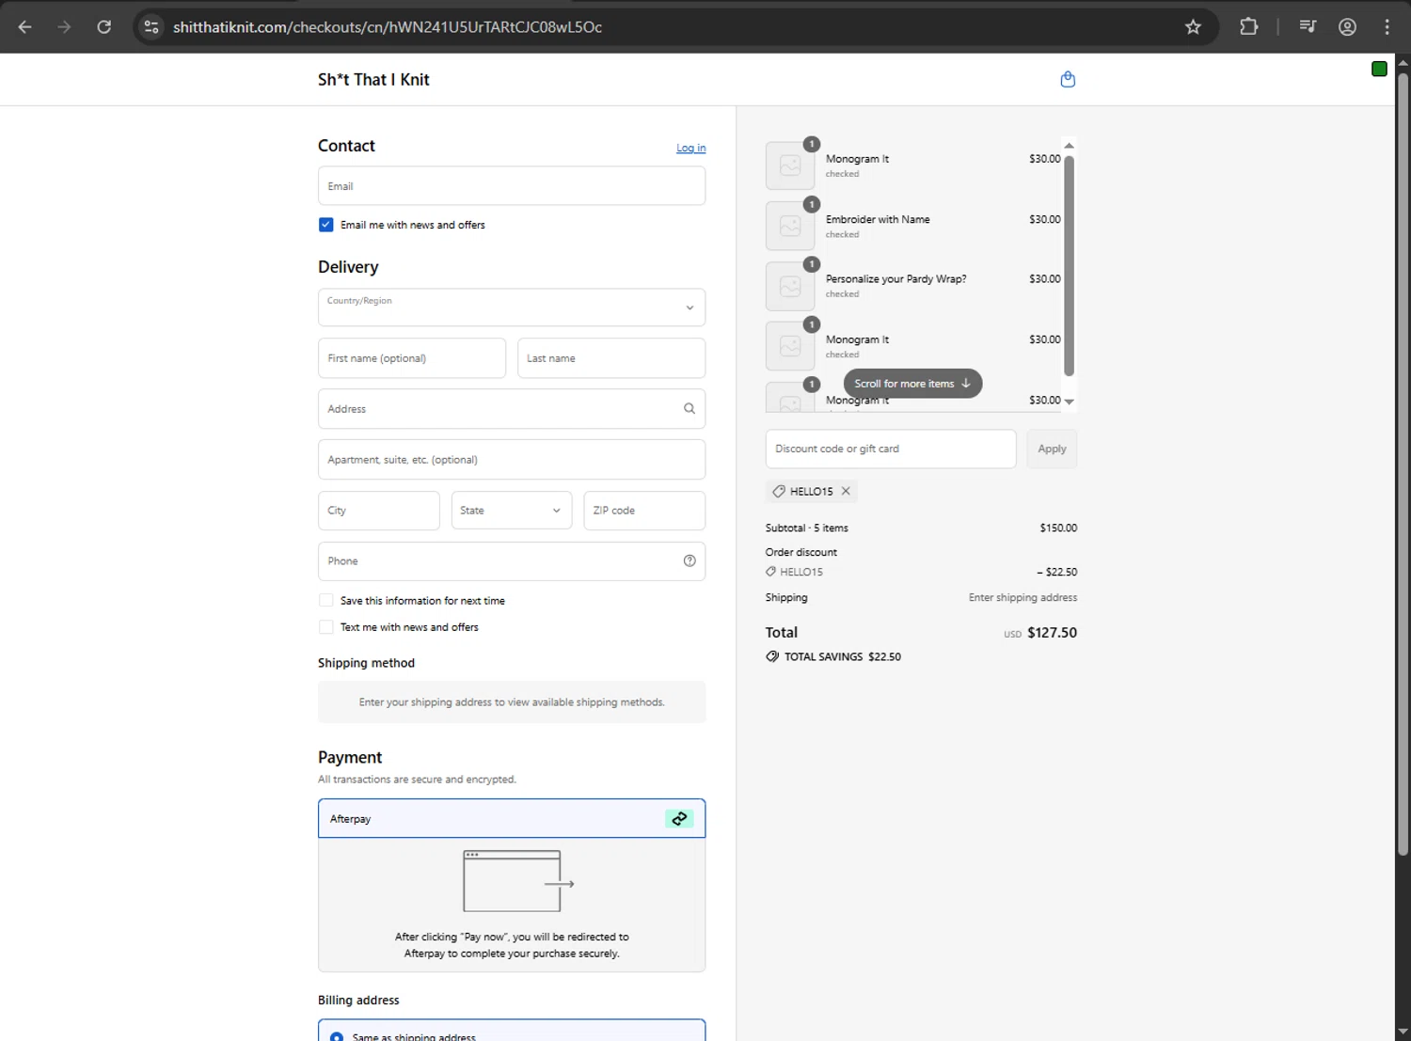Click the Subtotal 5 items label
Viewport: 1411px width, 1041px height.
(x=807, y=528)
